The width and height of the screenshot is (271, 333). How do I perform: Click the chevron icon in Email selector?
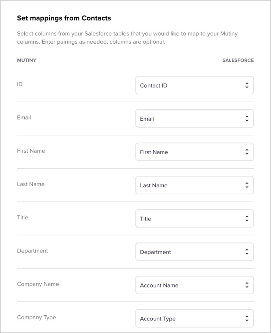(247, 119)
